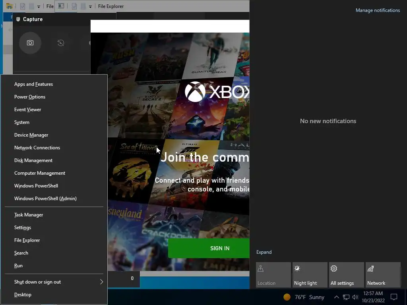407x305 pixels.
Task: Show hidden tray icons chevron
Action: click(336, 297)
